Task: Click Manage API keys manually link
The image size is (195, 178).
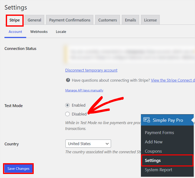Action: tap(84, 90)
